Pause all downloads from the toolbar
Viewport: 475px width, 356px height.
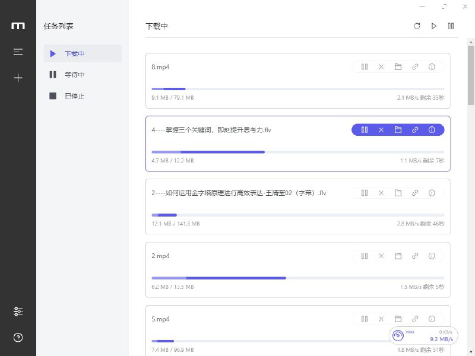[451, 26]
